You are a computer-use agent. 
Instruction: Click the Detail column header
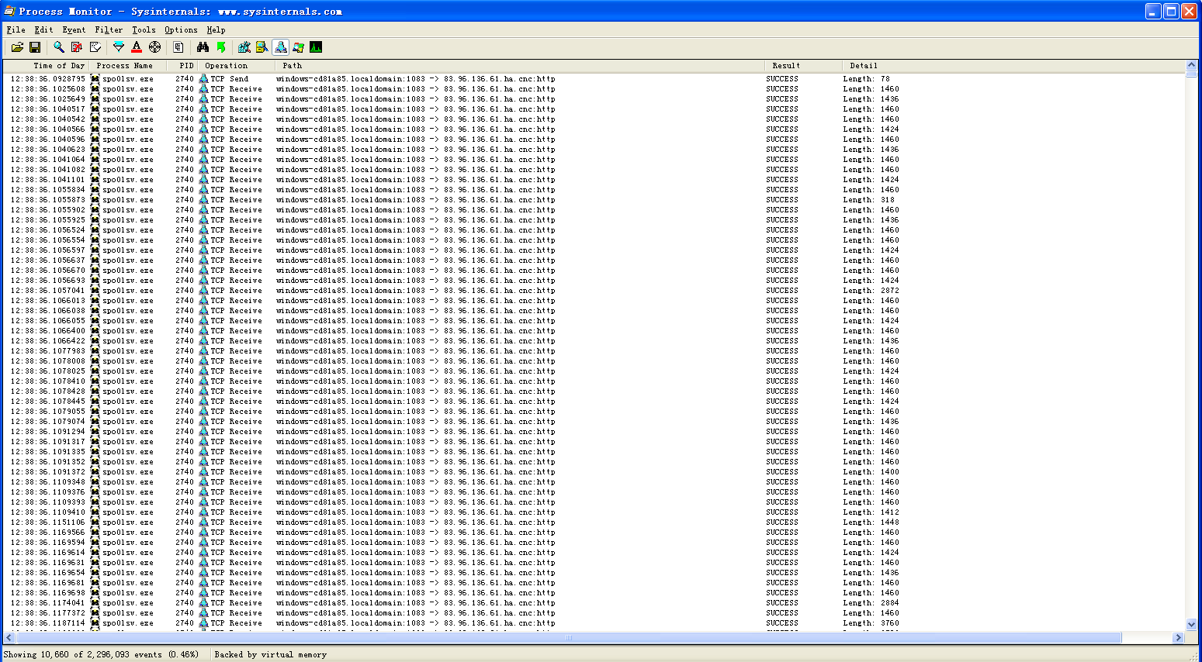pyautogui.click(x=1013, y=66)
